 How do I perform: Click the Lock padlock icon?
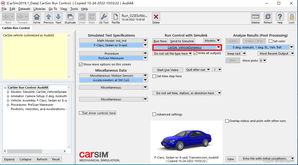[292, 17]
